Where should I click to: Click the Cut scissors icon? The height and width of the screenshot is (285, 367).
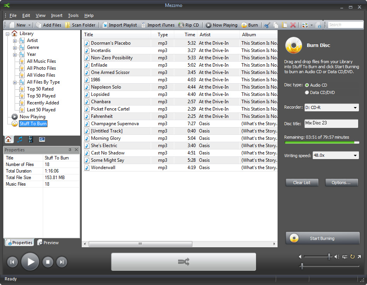point(267,25)
